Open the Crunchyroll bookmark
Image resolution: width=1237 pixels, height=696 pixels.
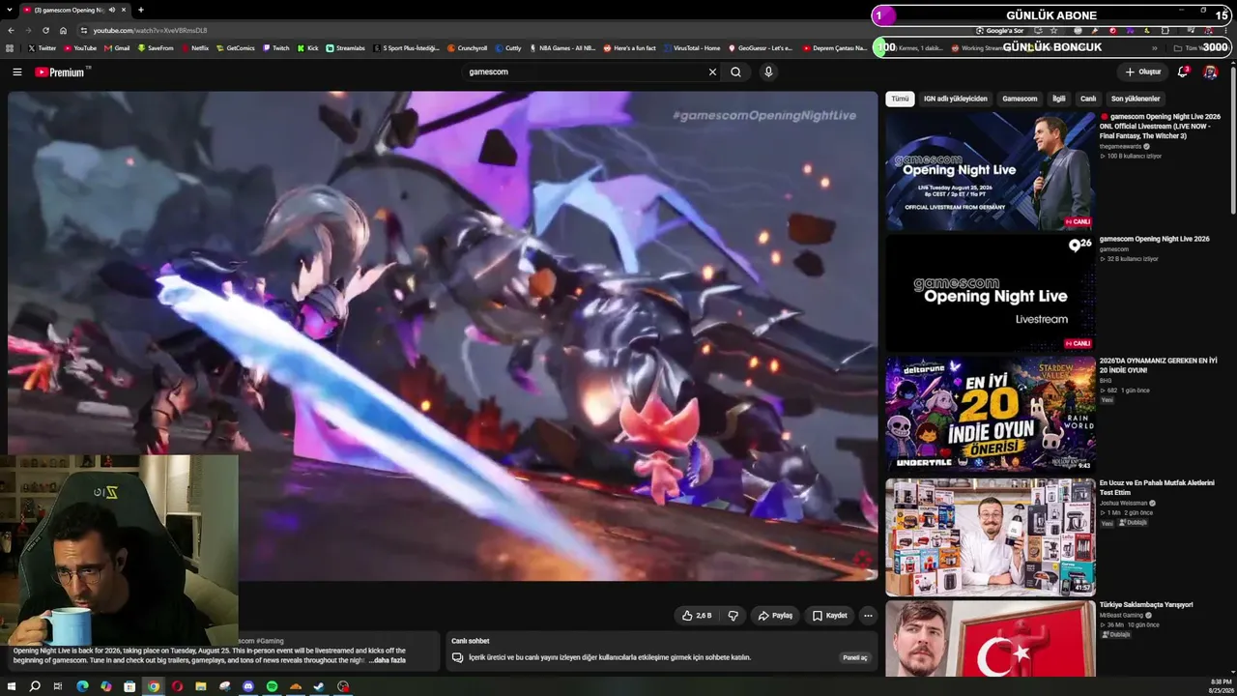click(467, 48)
